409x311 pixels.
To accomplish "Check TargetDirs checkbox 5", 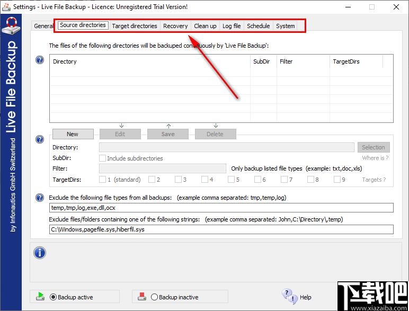I will click(231, 179).
